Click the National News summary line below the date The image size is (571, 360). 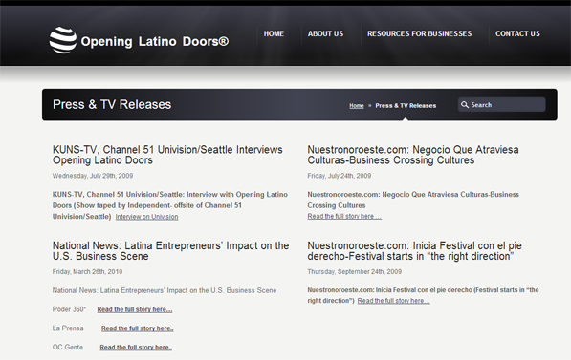click(x=165, y=290)
